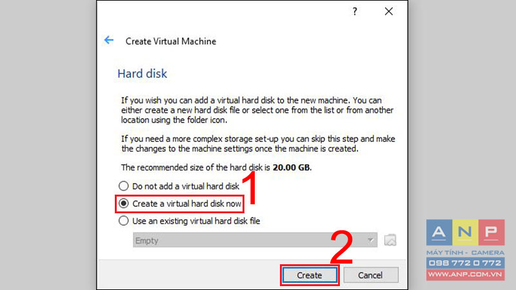Select "Do not add a virtual hard disk"
The width and height of the screenshot is (516, 290).
pyautogui.click(x=179, y=186)
